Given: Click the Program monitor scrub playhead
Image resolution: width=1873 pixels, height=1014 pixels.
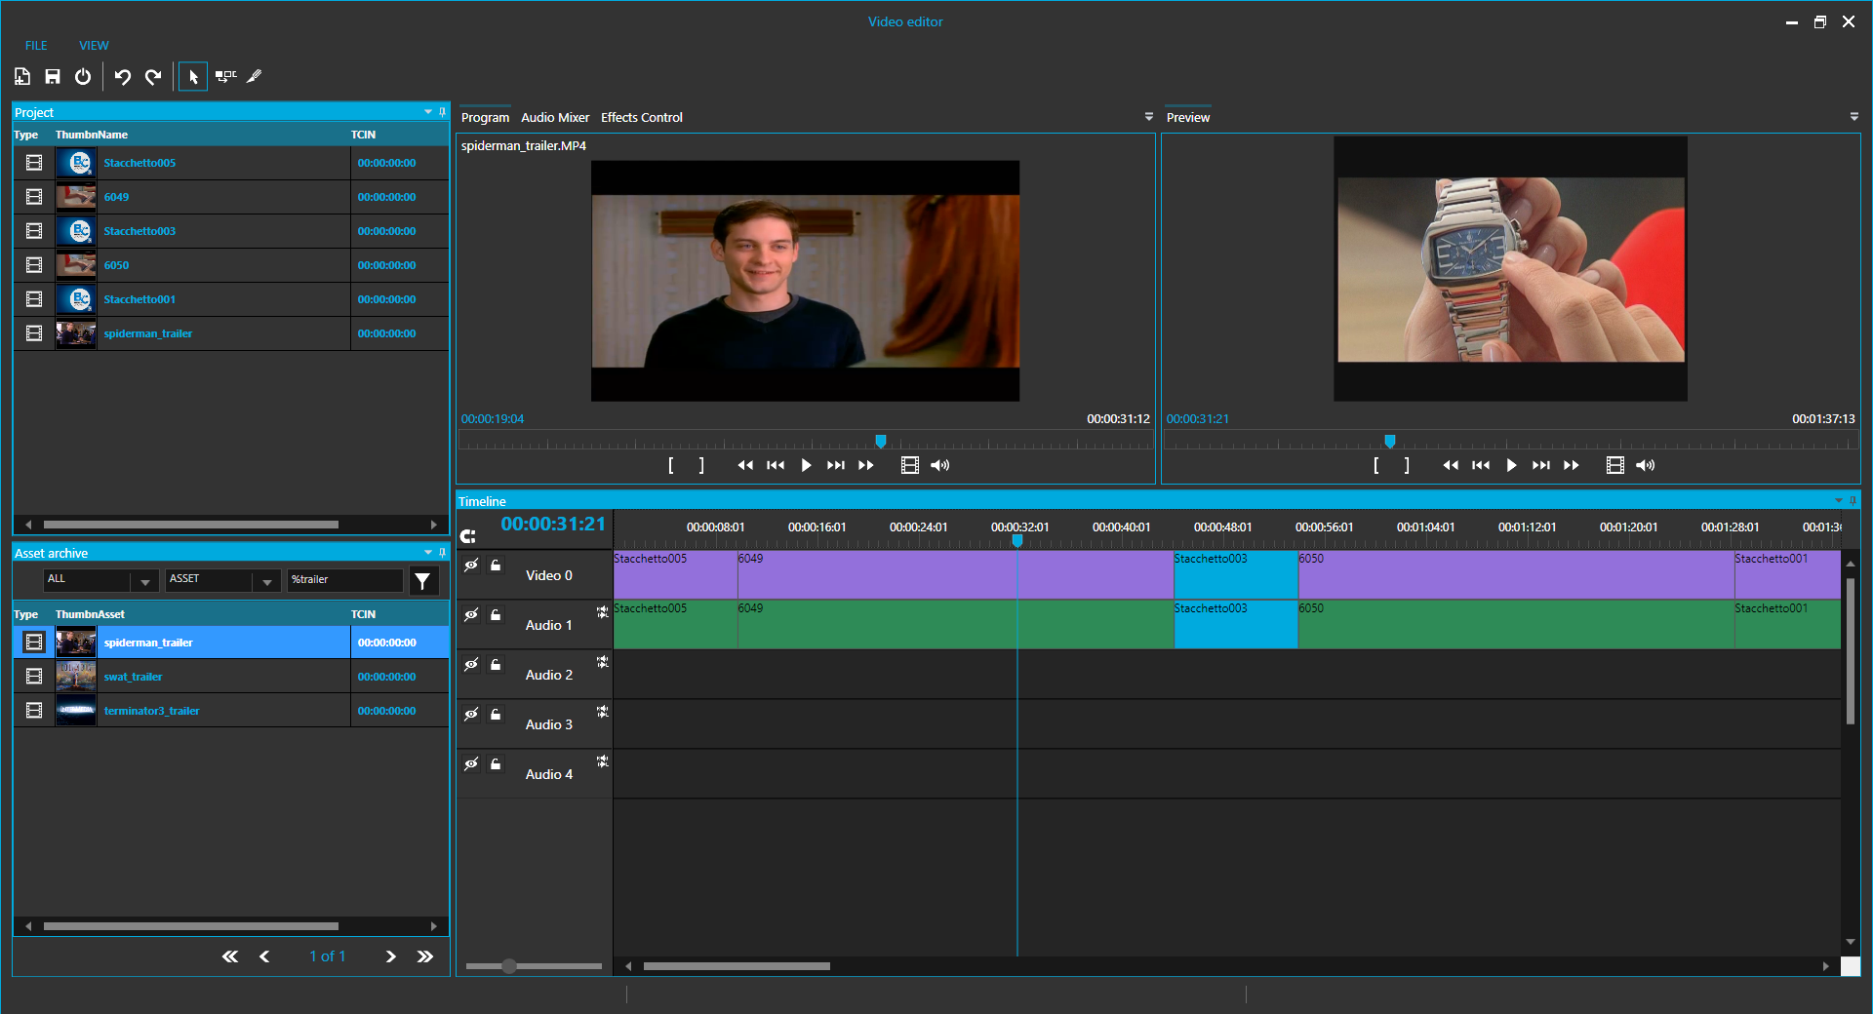Looking at the screenshot, I should click(881, 442).
